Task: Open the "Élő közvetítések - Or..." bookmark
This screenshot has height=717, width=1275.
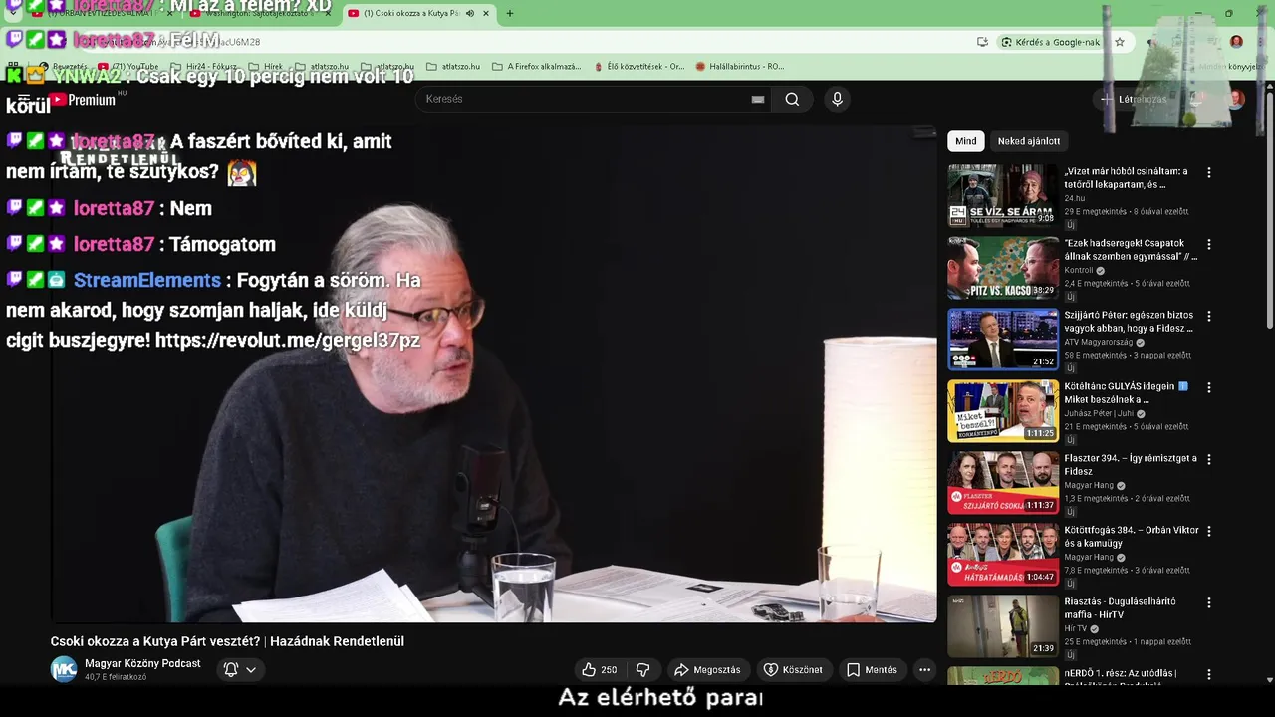Action: pyautogui.click(x=637, y=67)
